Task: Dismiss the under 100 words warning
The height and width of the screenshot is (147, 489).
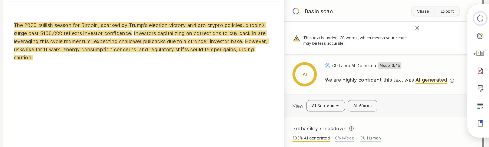Action: (417, 28)
